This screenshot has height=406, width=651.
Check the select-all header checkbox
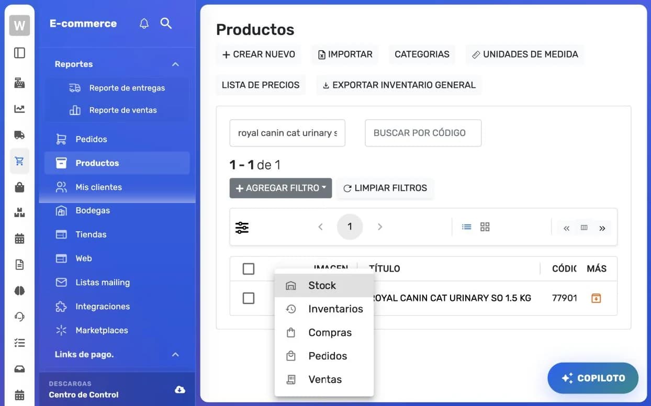[x=249, y=269]
